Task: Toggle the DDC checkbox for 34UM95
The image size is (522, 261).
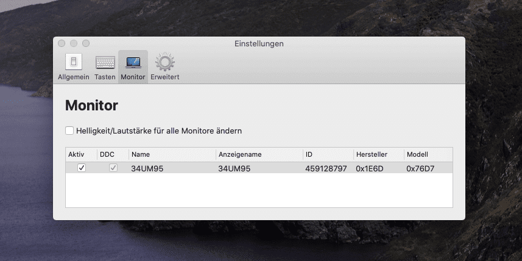Action: [113, 168]
